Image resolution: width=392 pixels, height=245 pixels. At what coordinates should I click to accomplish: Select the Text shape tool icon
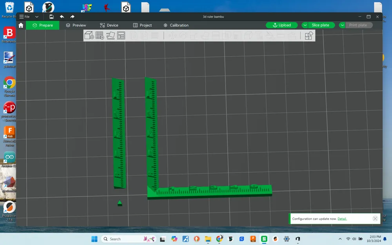259,36
